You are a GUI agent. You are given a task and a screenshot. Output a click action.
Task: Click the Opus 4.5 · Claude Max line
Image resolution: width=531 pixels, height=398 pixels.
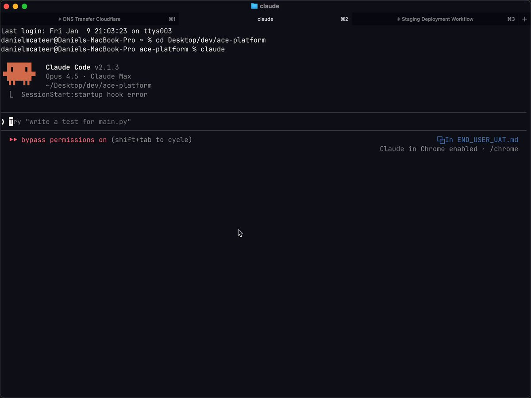[x=88, y=76]
